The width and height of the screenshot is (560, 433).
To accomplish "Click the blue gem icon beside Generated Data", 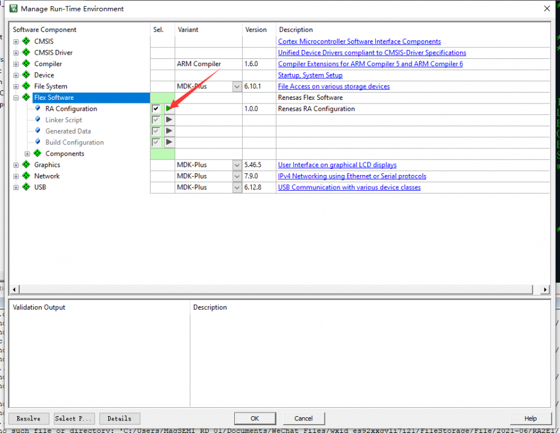I will click(37, 131).
